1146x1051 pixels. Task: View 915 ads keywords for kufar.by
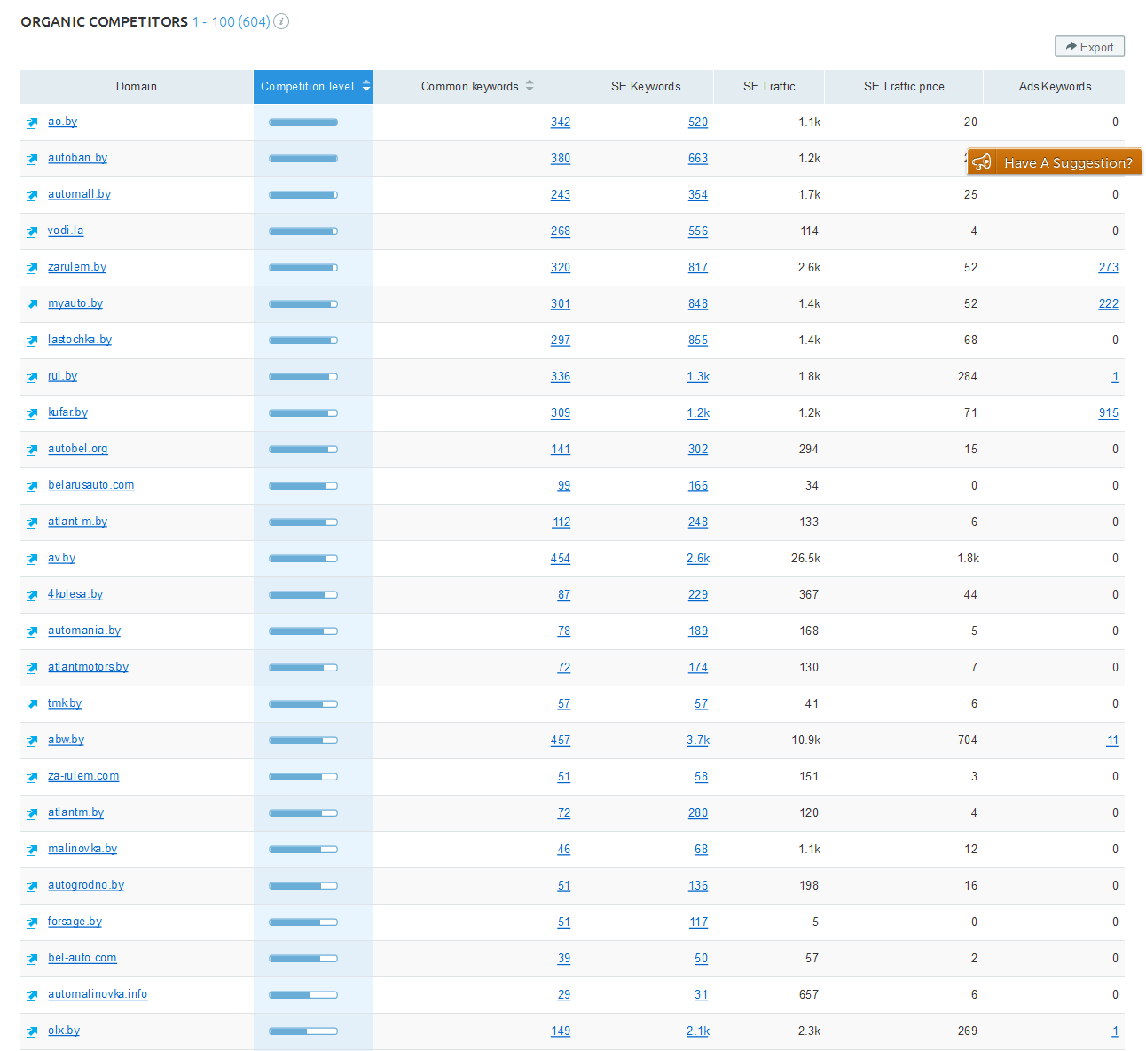coord(1109,413)
